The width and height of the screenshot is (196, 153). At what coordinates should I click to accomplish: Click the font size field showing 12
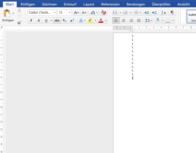click(63, 13)
